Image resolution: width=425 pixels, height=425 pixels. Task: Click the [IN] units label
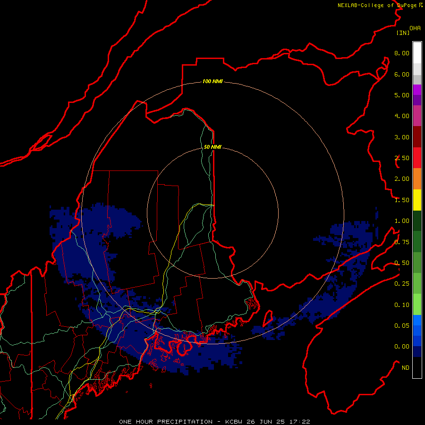403,33
